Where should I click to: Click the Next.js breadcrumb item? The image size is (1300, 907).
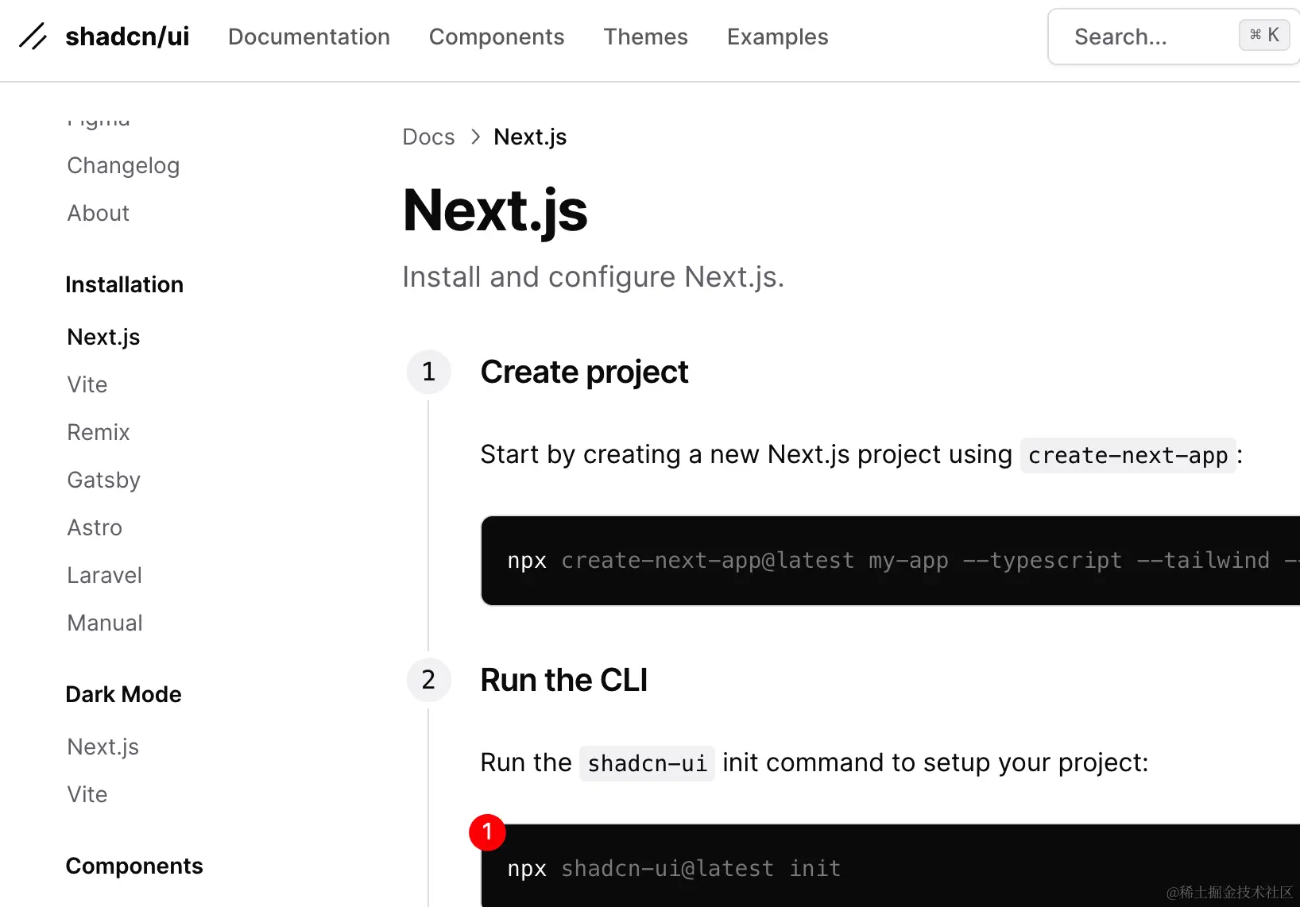coord(530,137)
